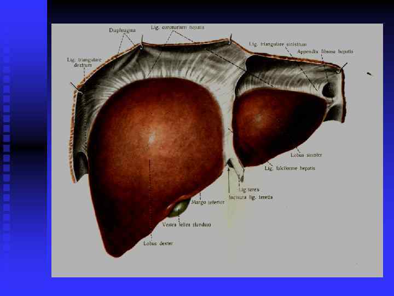
Task: Click the "Lig. triangulare dextrum" label
Action: pos(84,62)
